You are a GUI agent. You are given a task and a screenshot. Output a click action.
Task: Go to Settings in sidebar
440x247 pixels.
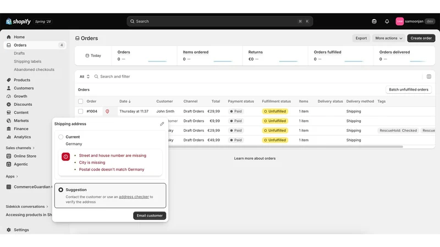click(21, 229)
